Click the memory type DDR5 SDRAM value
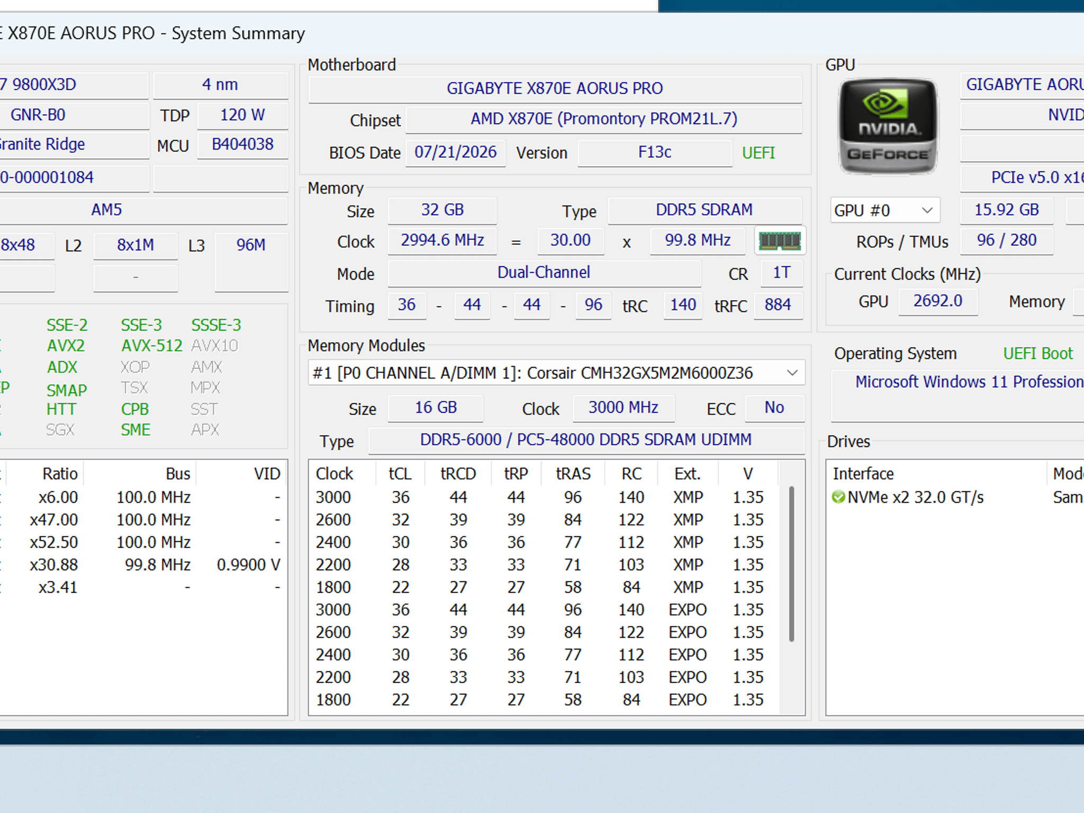1084x813 pixels. click(704, 210)
